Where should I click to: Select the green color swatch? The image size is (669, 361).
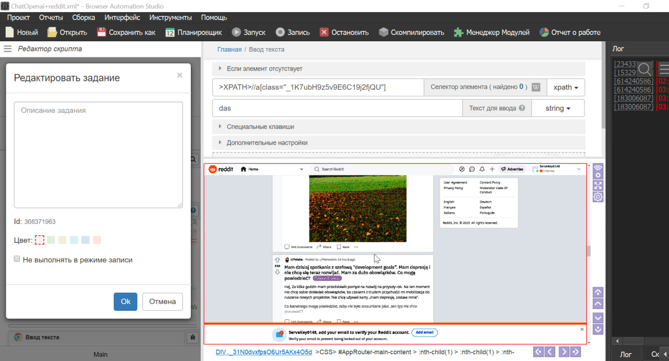pyautogui.click(x=51, y=240)
